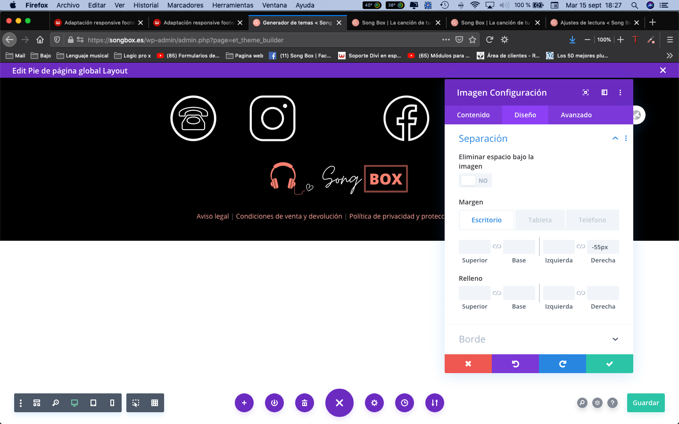Click the Divi search magnifier near Guardar
This screenshot has width=679, height=424.
pyautogui.click(x=582, y=403)
